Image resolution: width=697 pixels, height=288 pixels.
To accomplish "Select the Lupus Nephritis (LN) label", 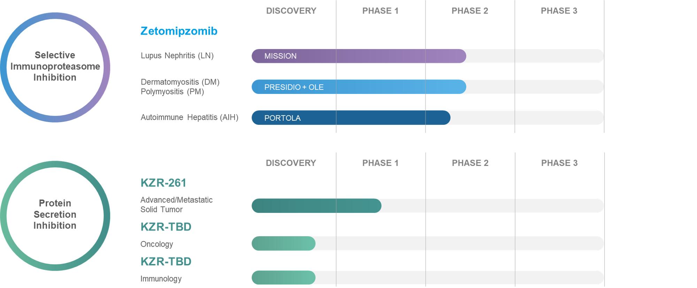I will [177, 56].
